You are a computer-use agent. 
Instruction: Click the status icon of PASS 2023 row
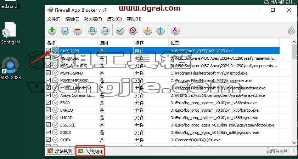click(55, 51)
